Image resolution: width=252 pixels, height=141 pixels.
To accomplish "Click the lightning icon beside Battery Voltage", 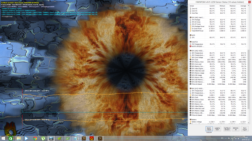I will pyautogui.click(x=191, y=122).
